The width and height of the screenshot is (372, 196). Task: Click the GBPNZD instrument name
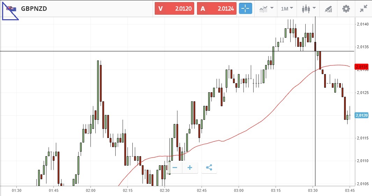[34, 9]
